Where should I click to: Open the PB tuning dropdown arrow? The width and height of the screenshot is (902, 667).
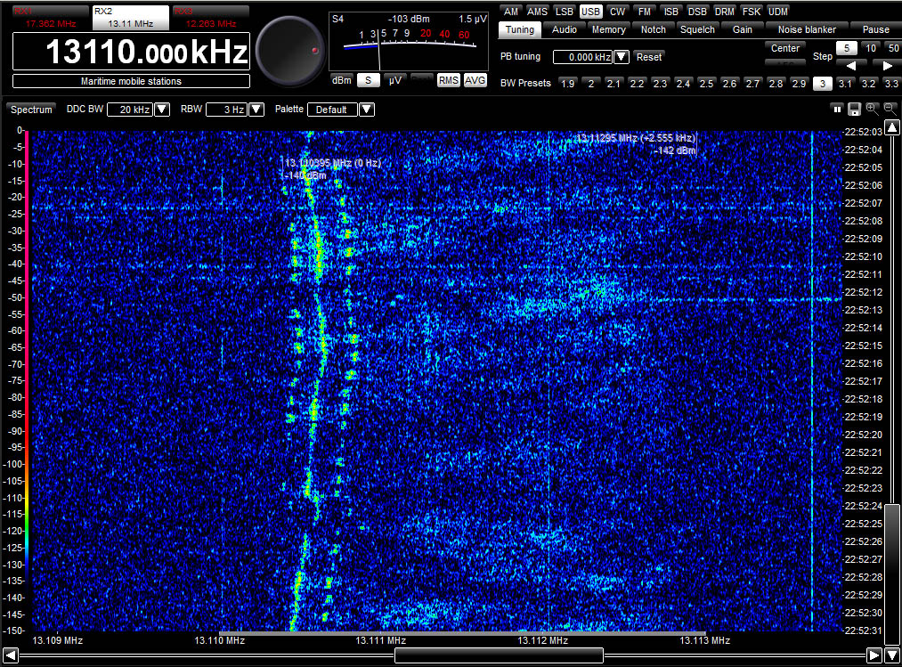point(622,57)
